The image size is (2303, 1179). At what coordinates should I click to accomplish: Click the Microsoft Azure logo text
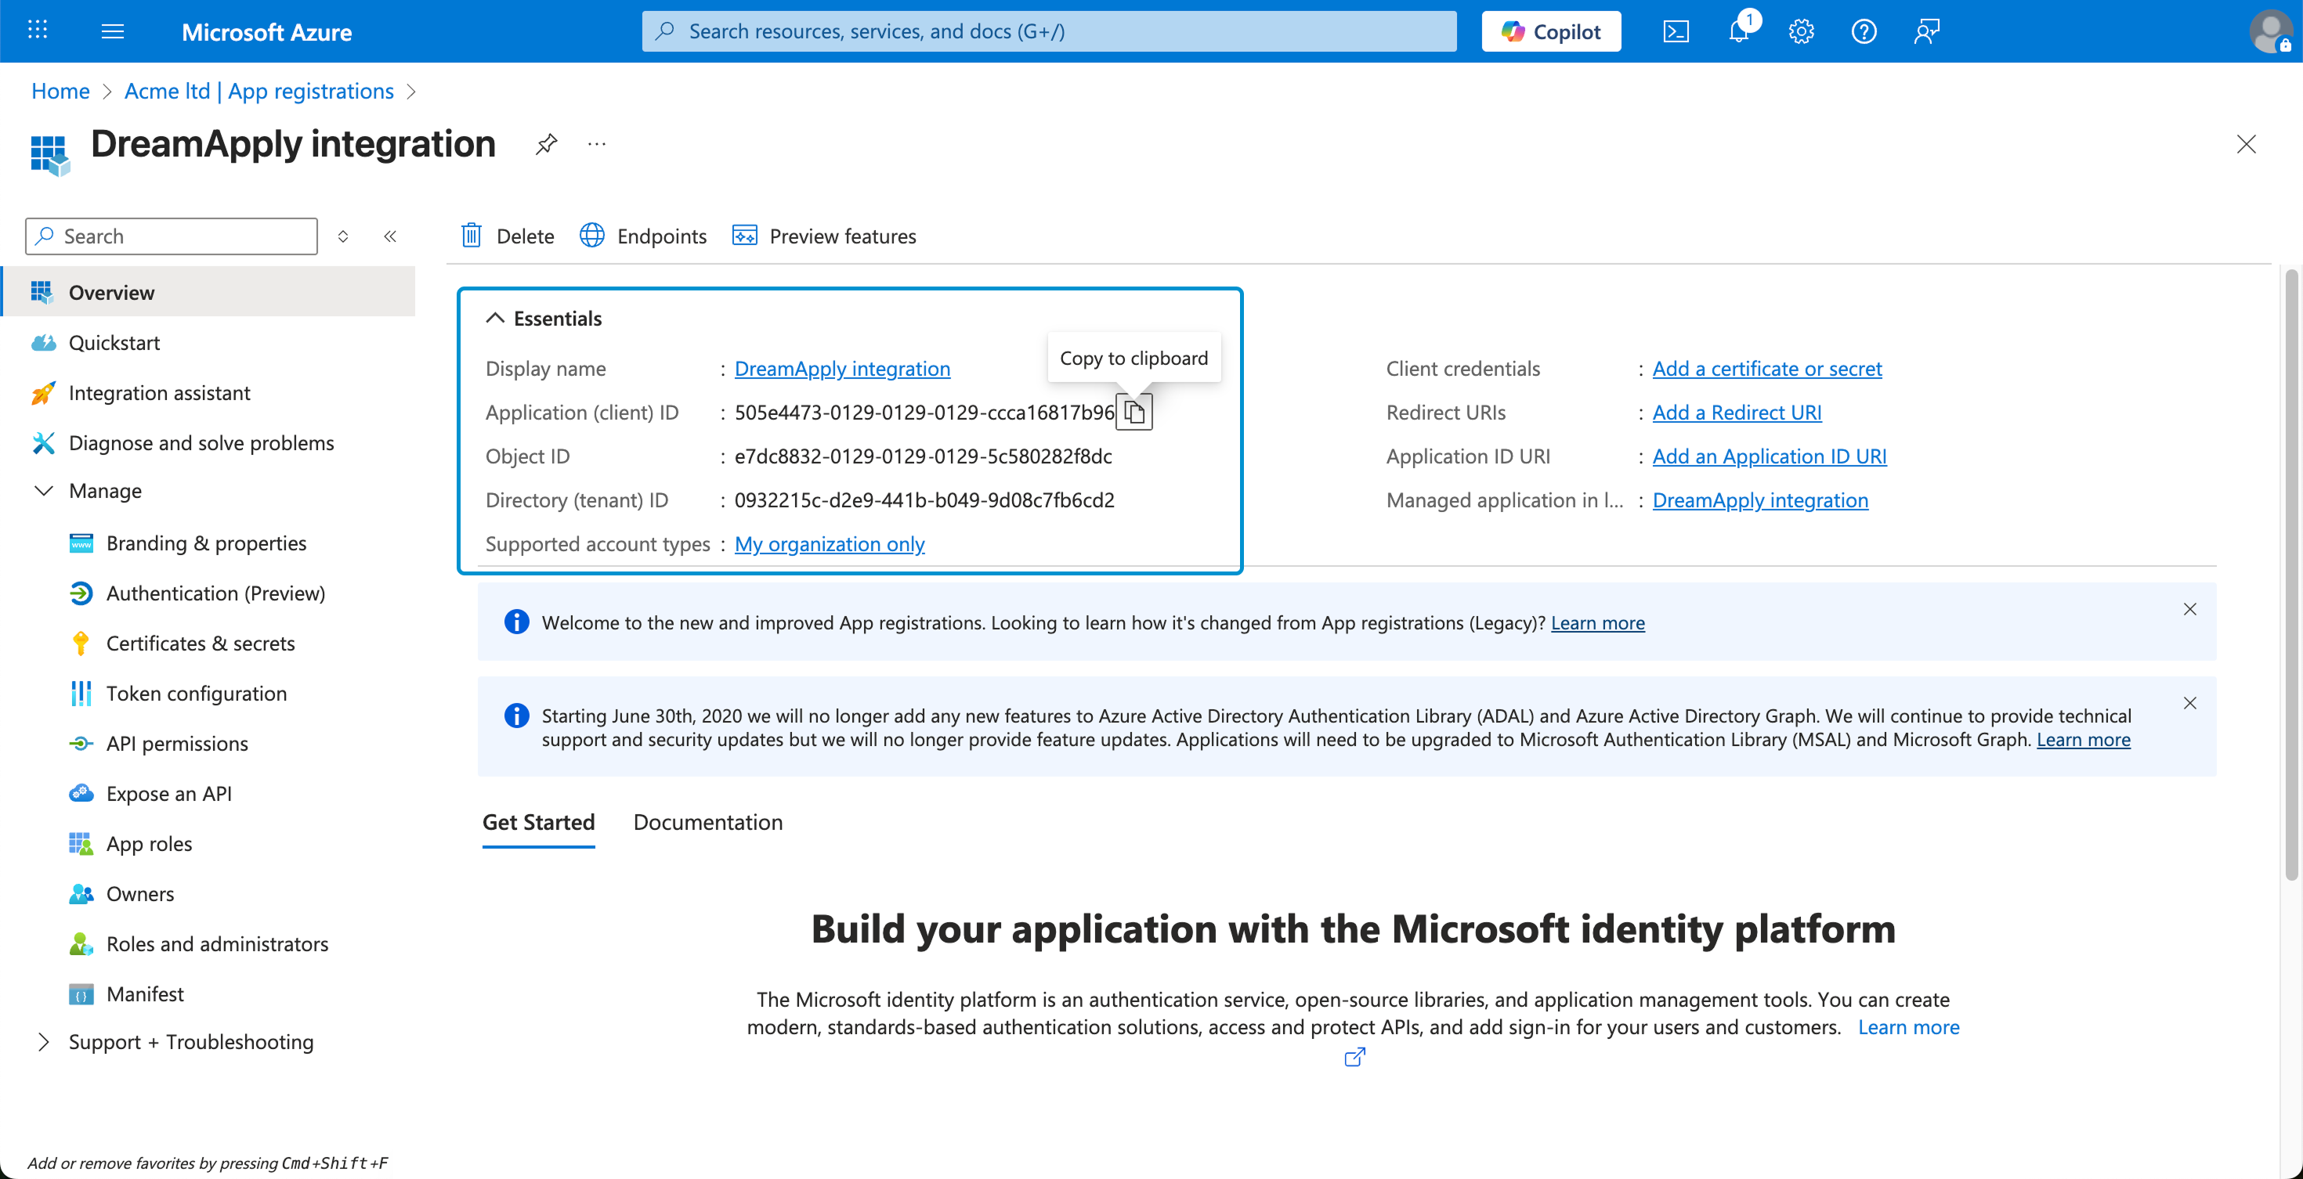(266, 32)
